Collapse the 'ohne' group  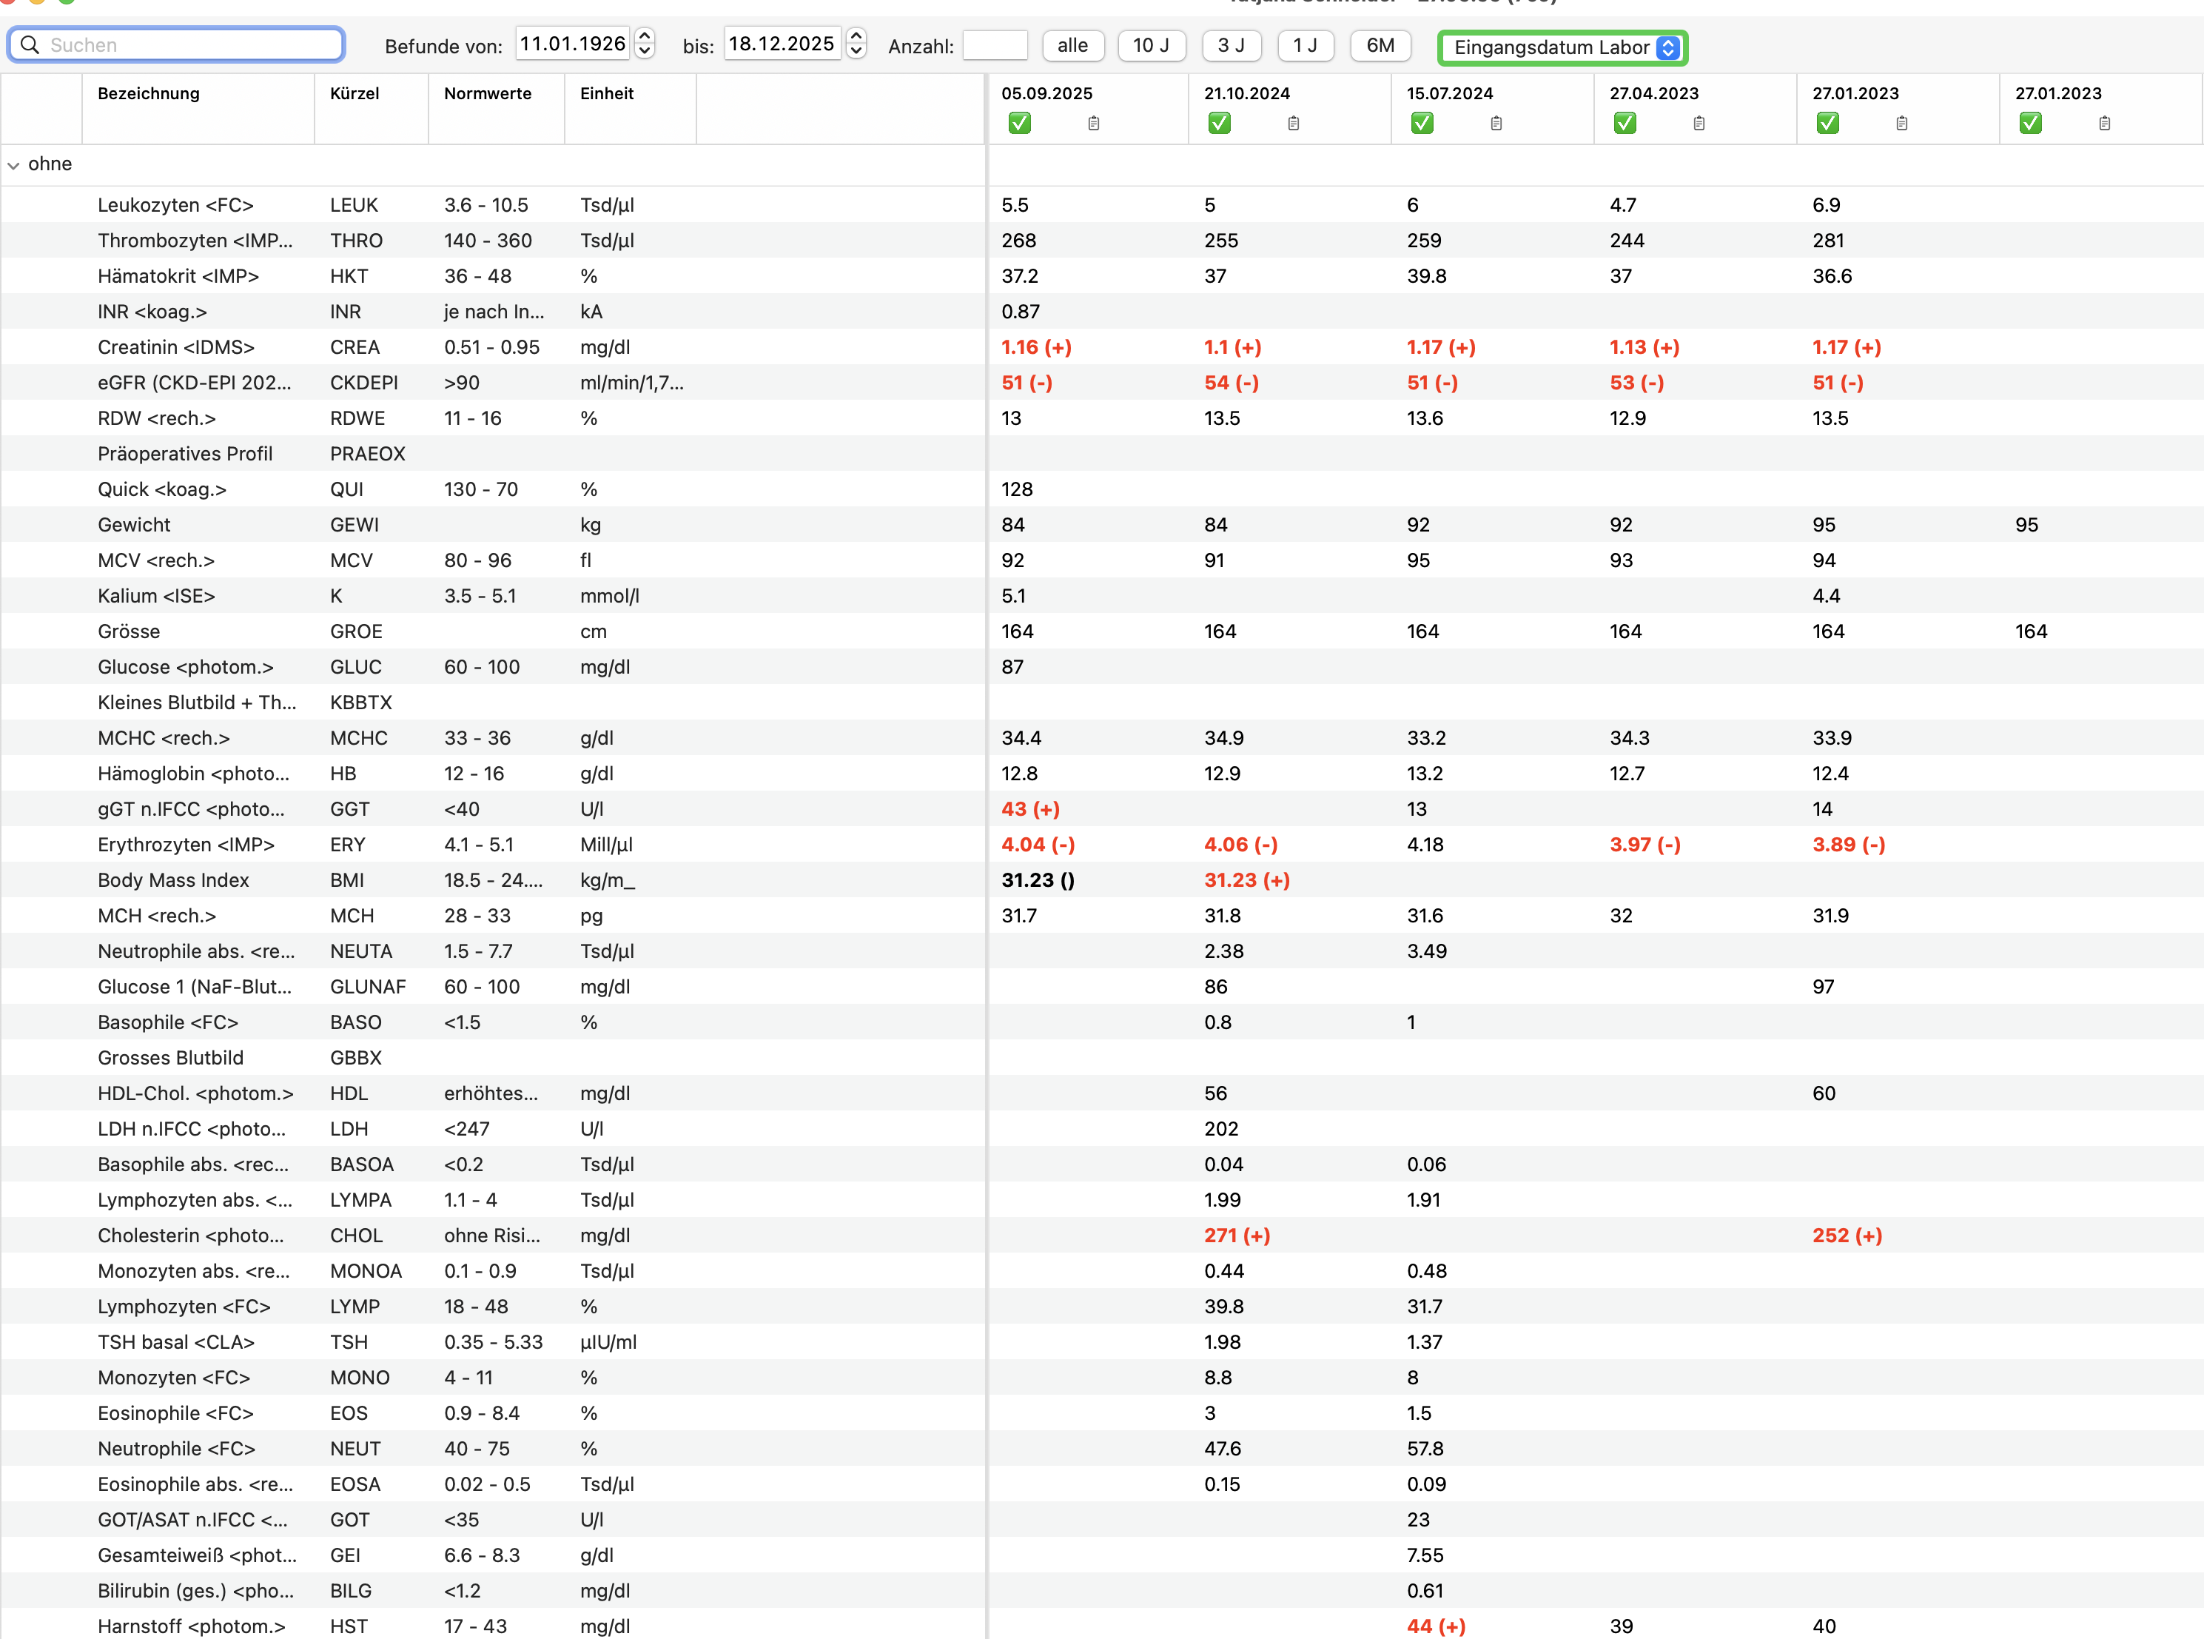(13, 164)
